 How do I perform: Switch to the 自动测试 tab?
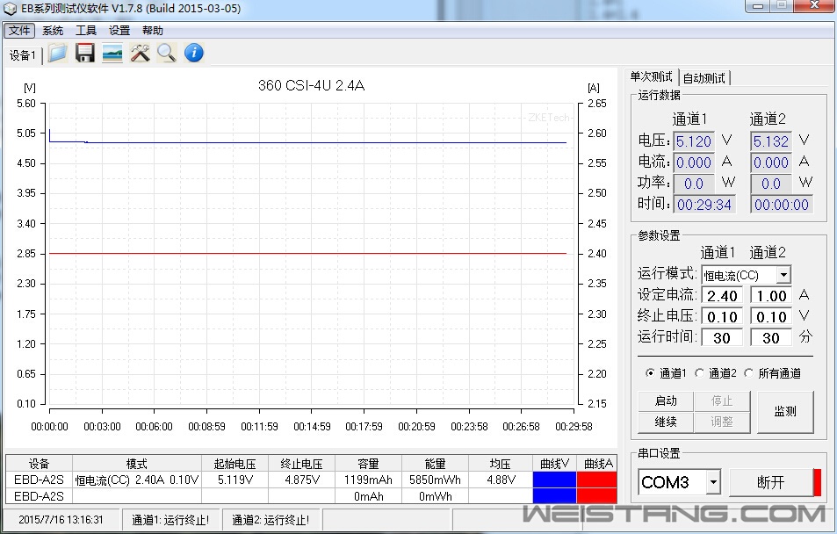point(704,78)
